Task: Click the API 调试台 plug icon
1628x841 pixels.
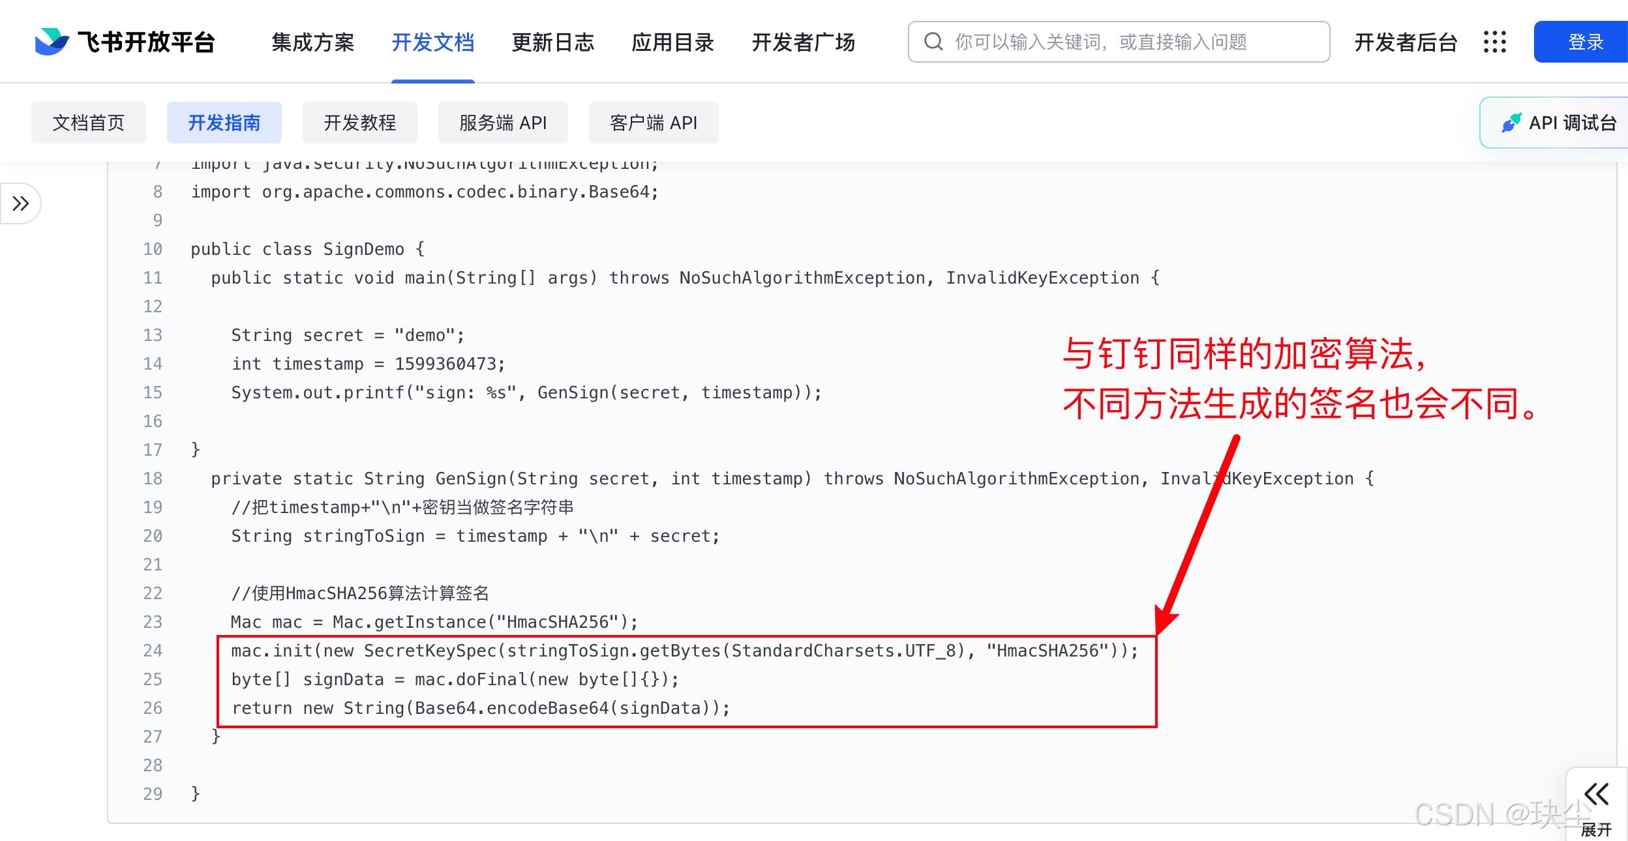Action: 1511,123
